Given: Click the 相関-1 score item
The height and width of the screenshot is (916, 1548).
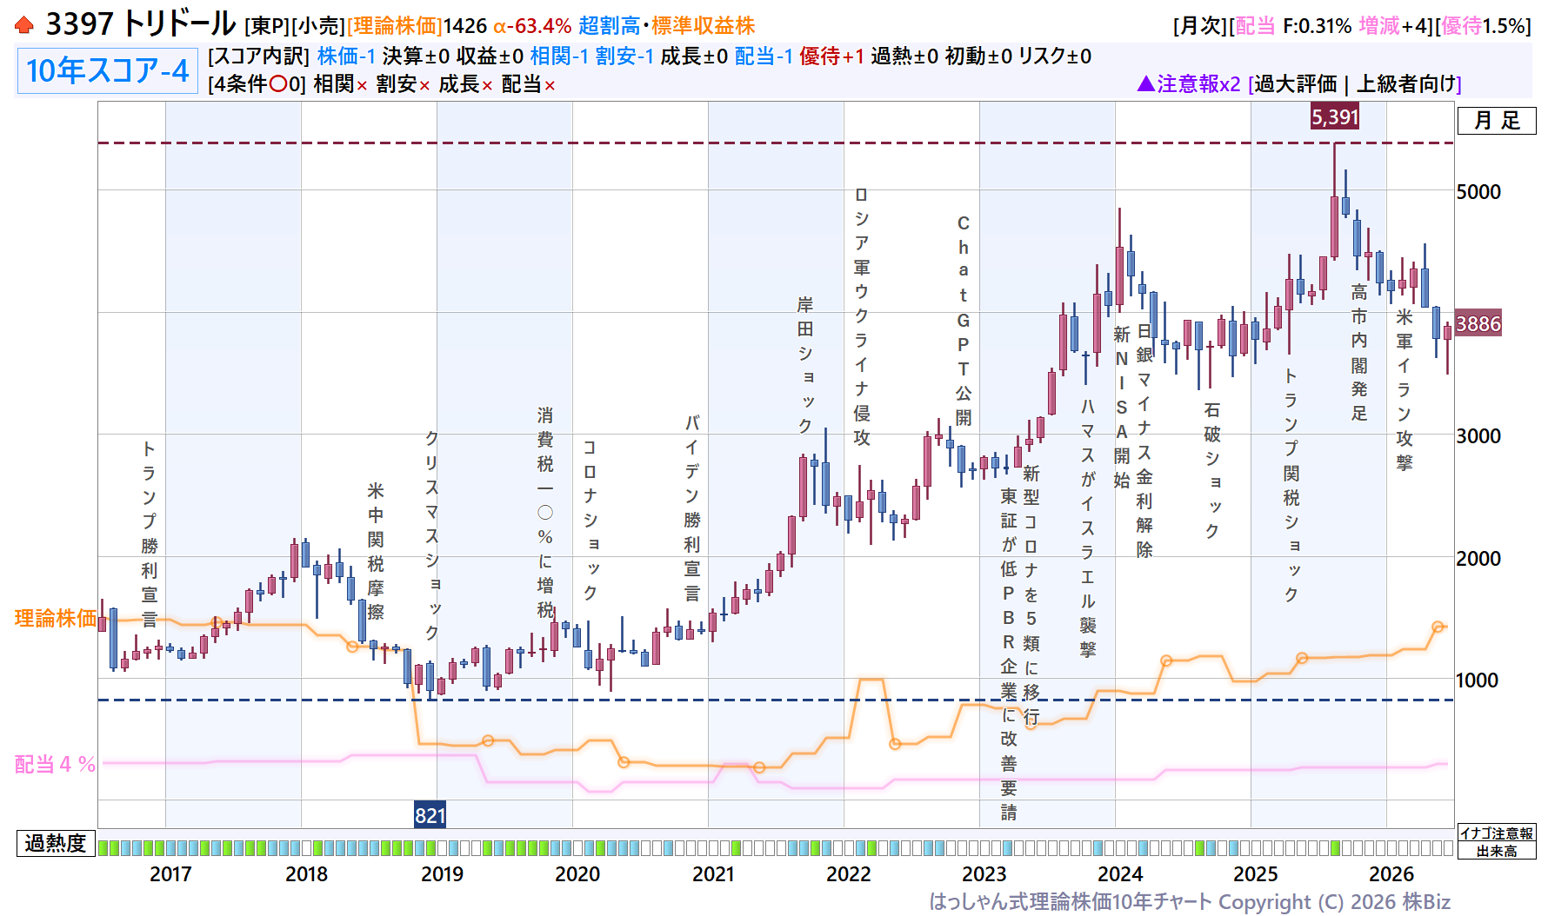Looking at the screenshot, I should coord(559,56).
